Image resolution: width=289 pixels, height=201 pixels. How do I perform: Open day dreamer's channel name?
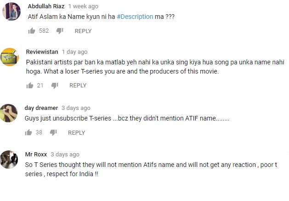click(41, 108)
